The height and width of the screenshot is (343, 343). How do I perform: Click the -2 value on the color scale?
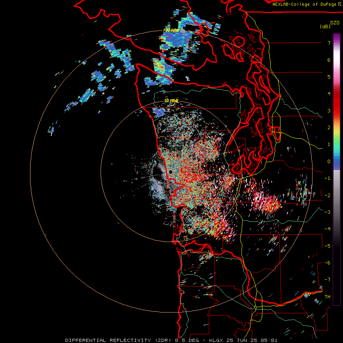pyautogui.click(x=327, y=196)
